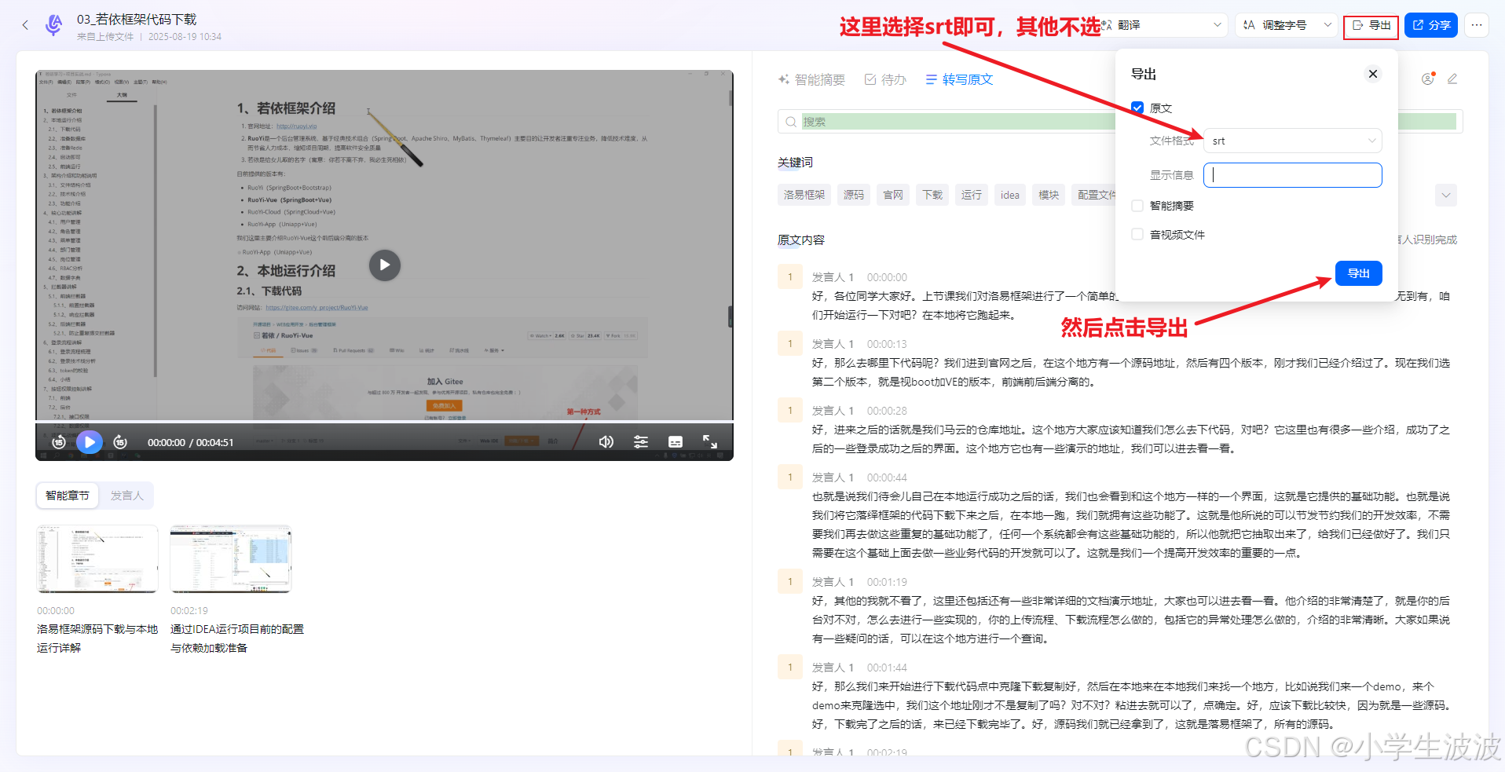Viewport: 1505px width, 772px height.
Task: Select keyword tag 源码
Action: 854,195
